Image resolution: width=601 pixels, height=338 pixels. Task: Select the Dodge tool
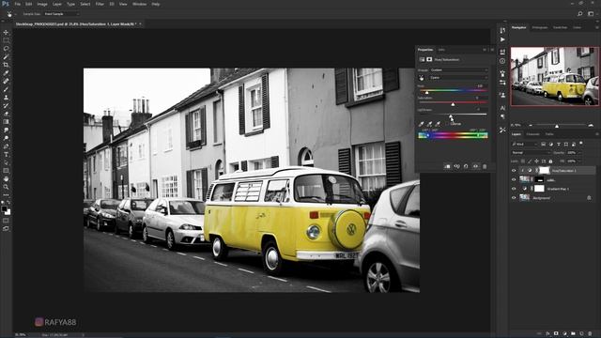[x=6, y=138]
